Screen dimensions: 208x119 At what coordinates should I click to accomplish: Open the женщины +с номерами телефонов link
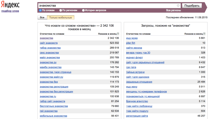[146, 92]
